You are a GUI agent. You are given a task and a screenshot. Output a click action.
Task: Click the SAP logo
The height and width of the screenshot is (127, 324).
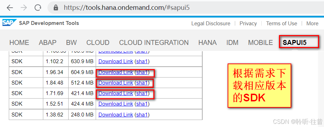[9, 23]
